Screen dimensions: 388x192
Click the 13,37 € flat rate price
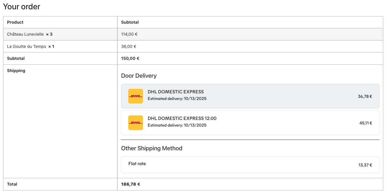coord(365,165)
